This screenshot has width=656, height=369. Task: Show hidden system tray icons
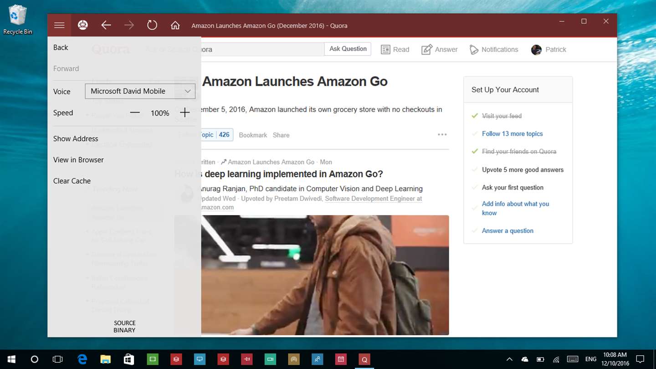509,359
